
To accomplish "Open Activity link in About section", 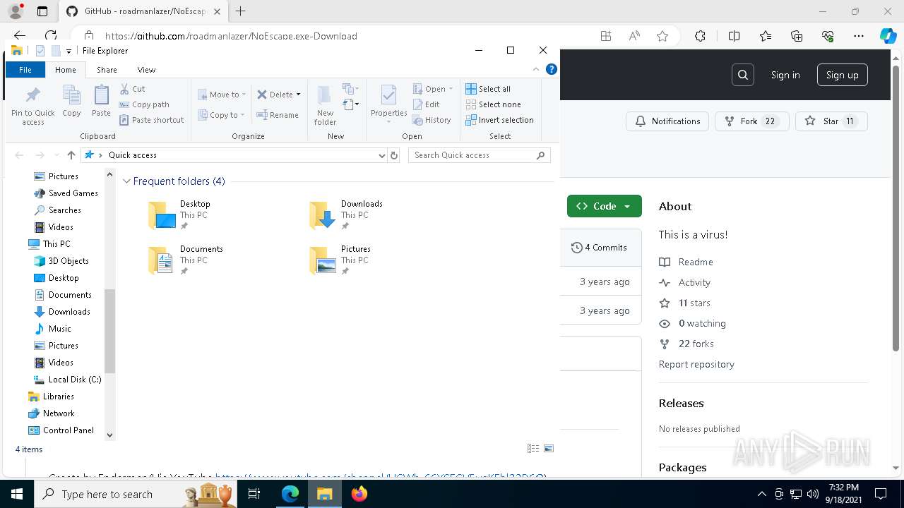I will tap(684, 282).
